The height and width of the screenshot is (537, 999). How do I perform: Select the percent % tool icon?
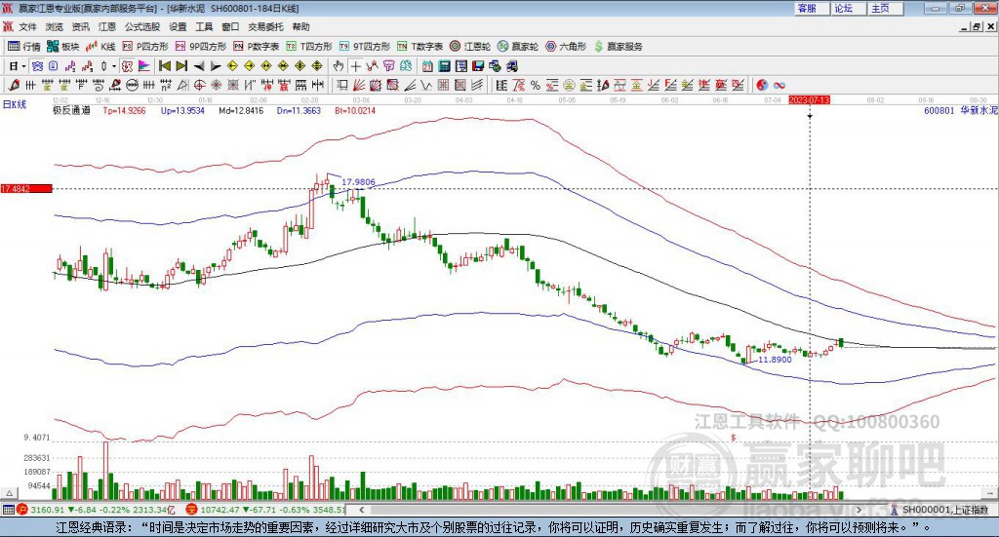click(x=536, y=85)
